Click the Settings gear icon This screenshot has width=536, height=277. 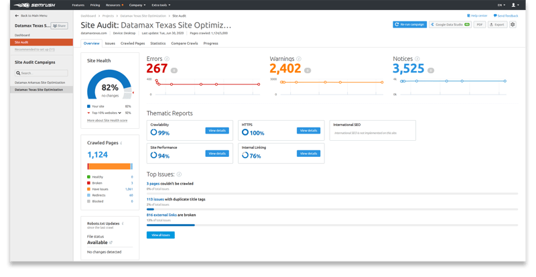tap(513, 25)
